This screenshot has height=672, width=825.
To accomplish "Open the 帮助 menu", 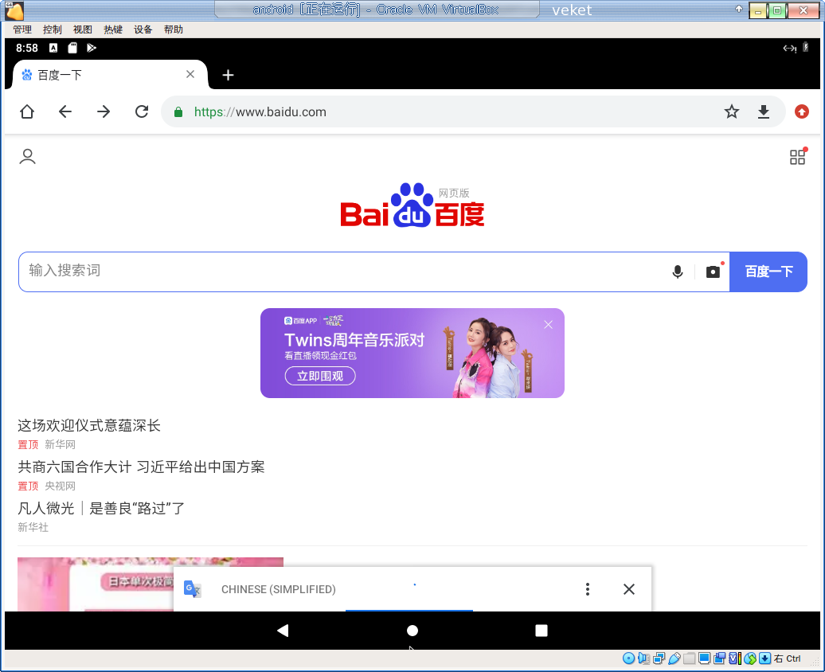I will point(173,29).
